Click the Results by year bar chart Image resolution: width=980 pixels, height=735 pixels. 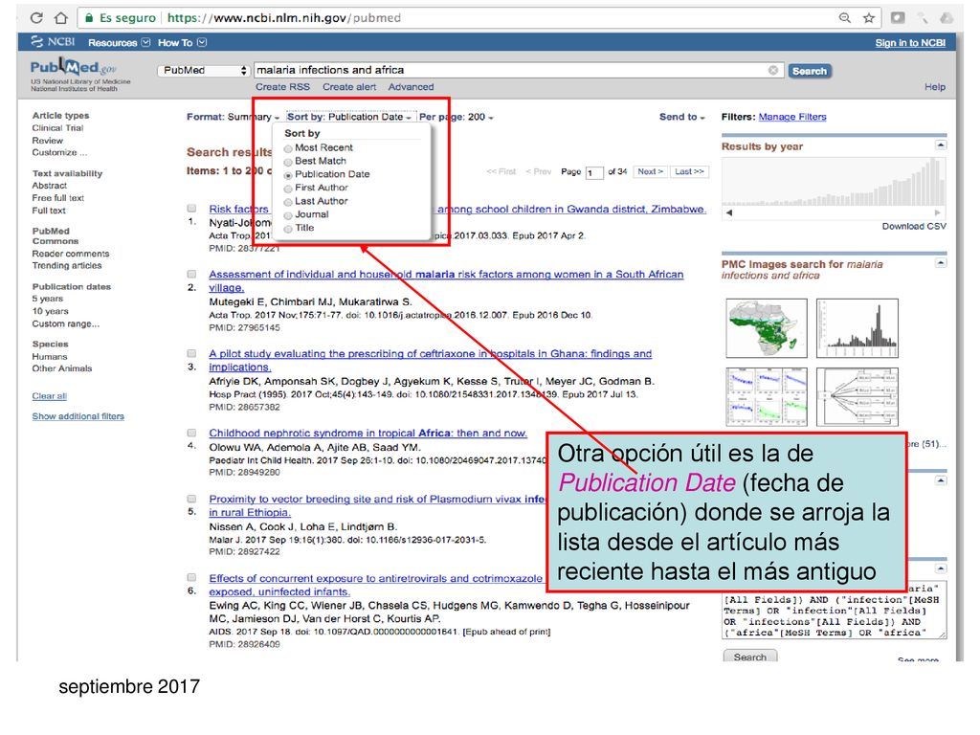tap(834, 182)
